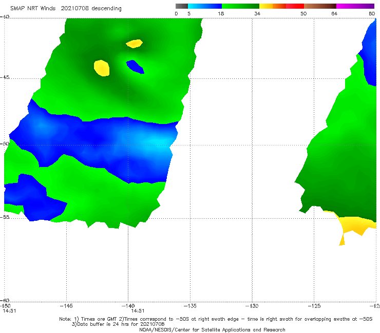Screen dimensions: 380x333
Task: Click the longitude label '-150'
Action: 5,306
